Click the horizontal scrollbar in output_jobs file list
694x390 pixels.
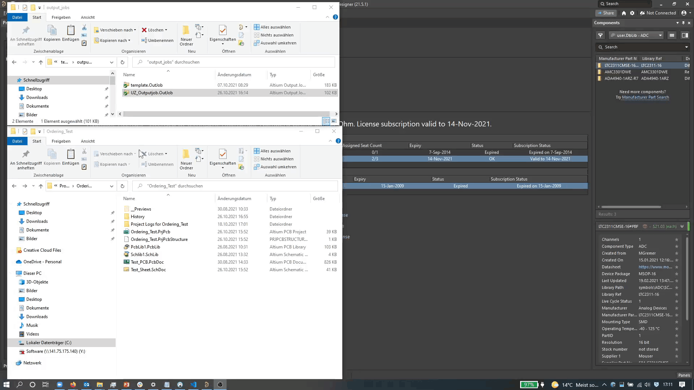(x=226, y=114)
